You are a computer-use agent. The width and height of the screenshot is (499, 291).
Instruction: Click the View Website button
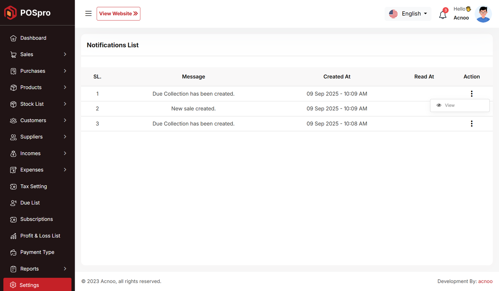118,14
